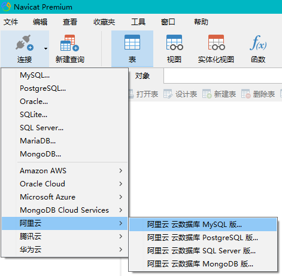Expand the Oracle Cloud submenu arrow

point(121,184)
